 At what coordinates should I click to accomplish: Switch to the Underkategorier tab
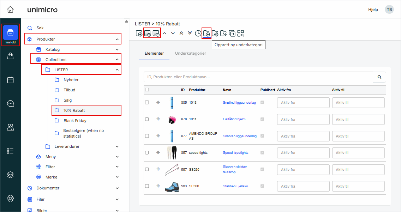(190, 53)
